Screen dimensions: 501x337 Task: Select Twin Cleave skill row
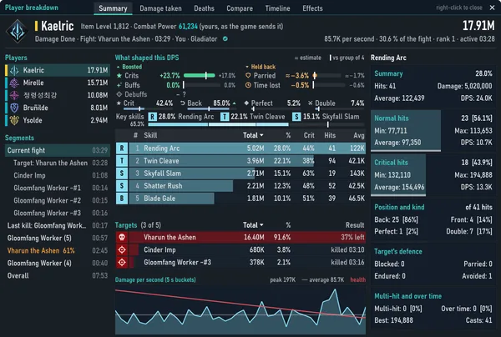(x=240, y=161)
